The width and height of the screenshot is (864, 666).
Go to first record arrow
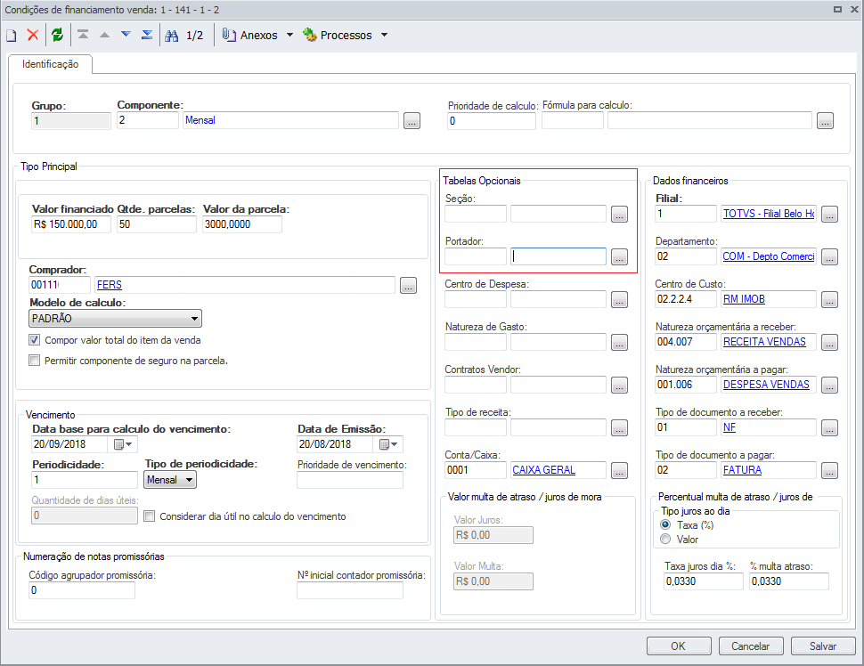(x=83, y=35)
